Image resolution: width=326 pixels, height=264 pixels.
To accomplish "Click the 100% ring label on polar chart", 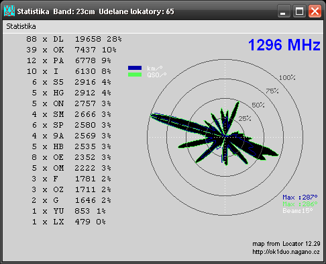I will coord(287,78).
